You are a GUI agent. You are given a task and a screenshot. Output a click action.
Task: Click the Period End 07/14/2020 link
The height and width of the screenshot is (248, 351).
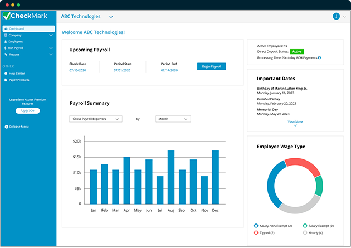pos(169,70)
